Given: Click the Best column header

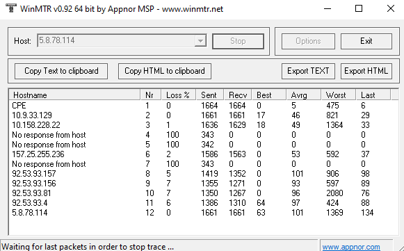Looking at the screenshot, I should coord(269,95).
